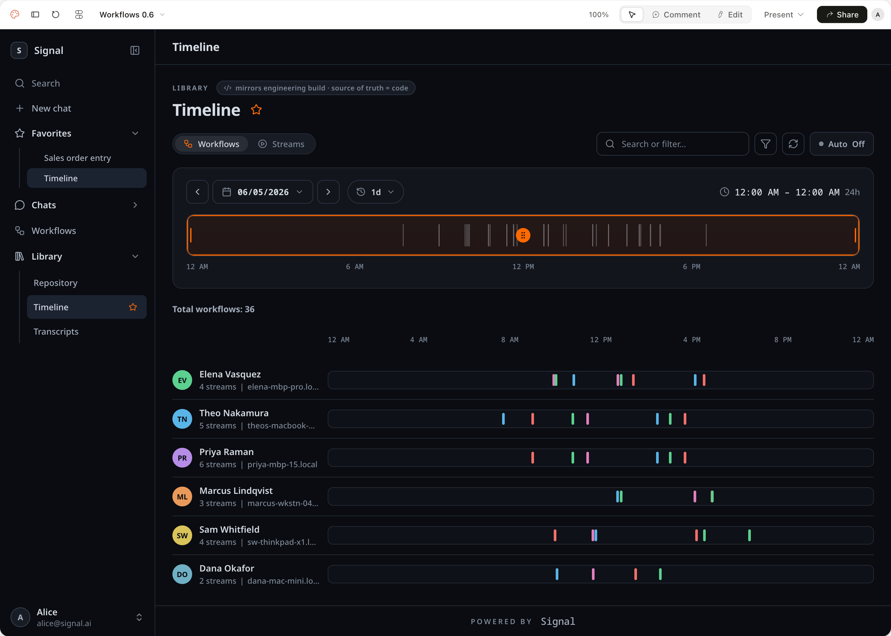
Task: Open Transcripts under Library
Action: (x=56, y=331)
